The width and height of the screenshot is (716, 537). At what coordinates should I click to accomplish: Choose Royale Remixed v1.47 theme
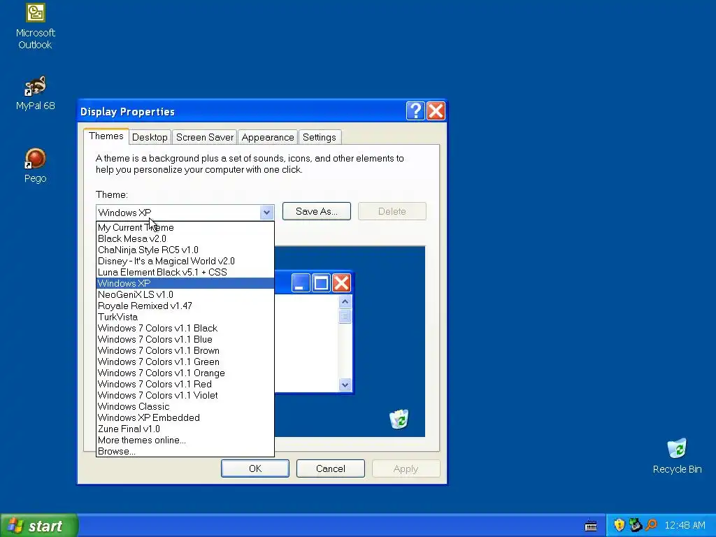coord(185,306)
